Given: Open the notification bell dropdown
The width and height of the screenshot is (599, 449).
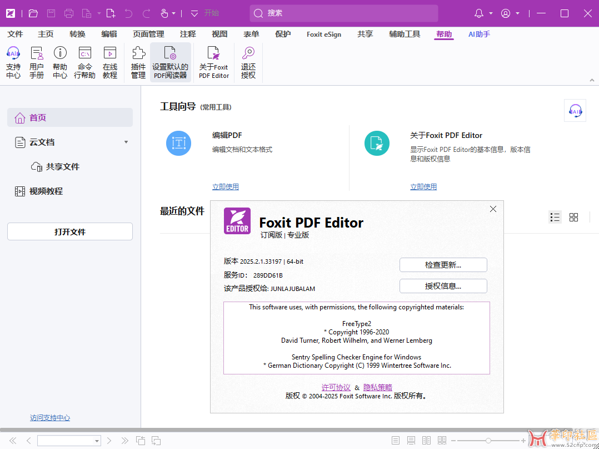Looking at the screenshot, I should point(483,13).
